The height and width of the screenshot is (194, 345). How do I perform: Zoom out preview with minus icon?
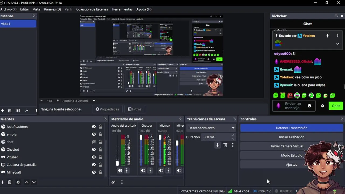click(42, 101)
